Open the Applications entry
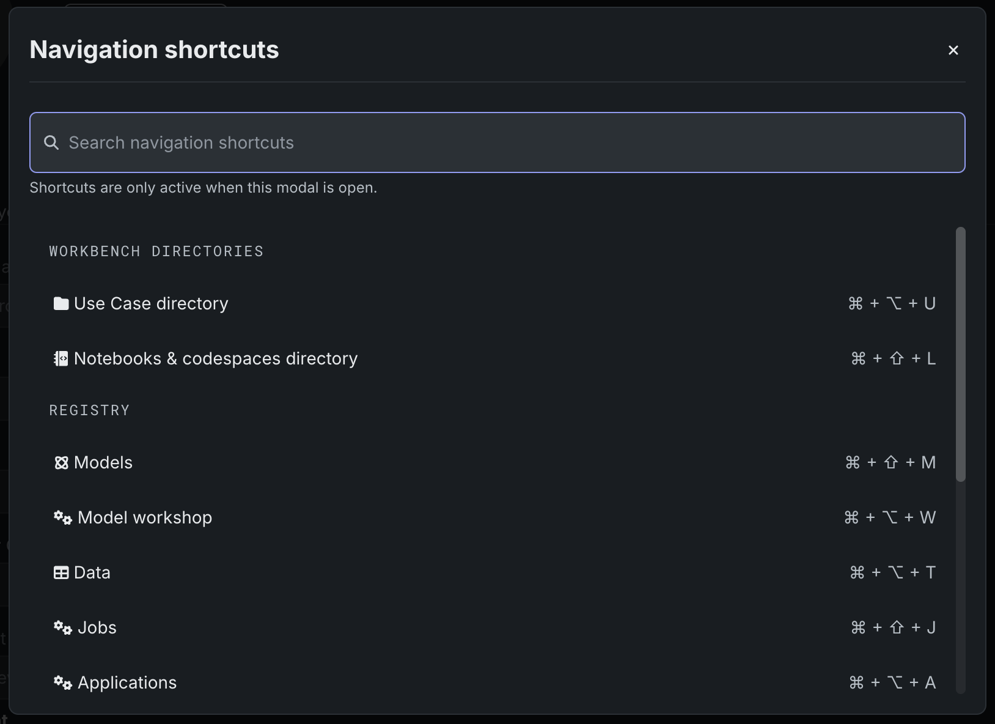Screen dimensions: 995x724 point(127,683)
